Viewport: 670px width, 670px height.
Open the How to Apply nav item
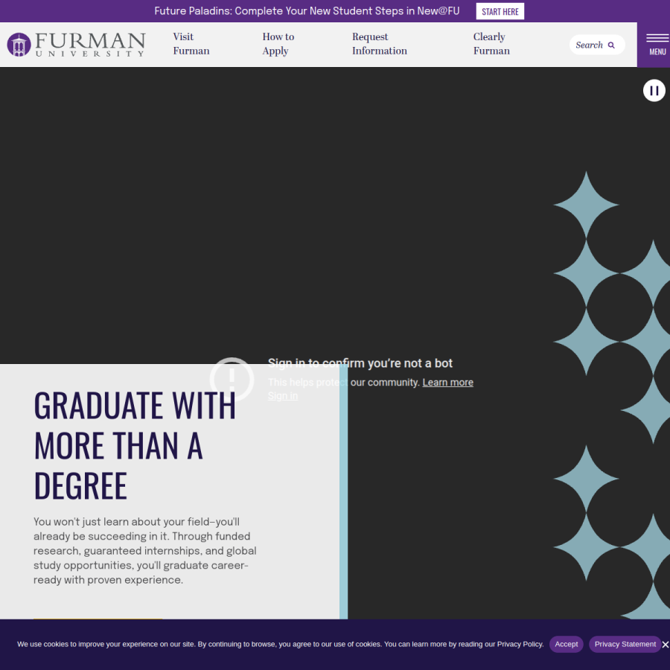click(278, 44)
